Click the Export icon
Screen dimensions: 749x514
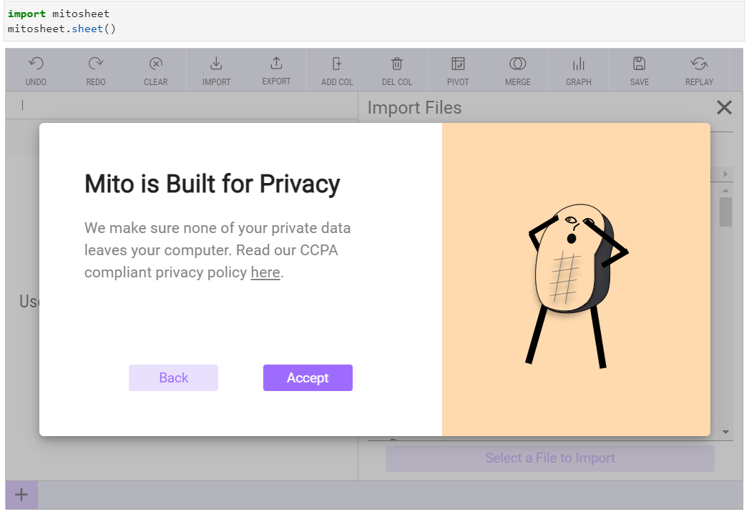point(276,64)
